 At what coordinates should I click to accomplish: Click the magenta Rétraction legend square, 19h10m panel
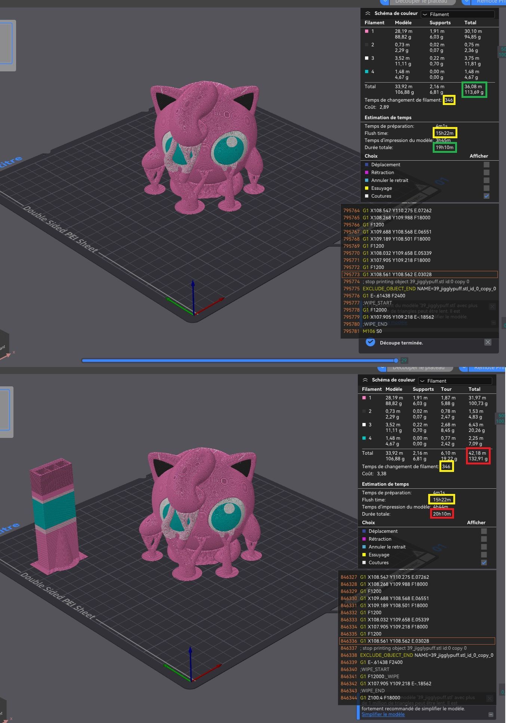tap(367, 172)
